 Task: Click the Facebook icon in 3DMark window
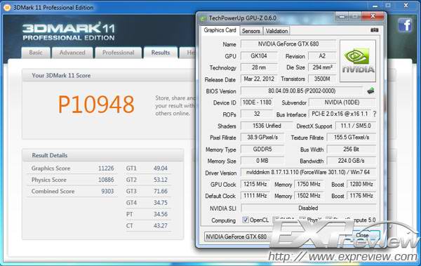(405, 25)
